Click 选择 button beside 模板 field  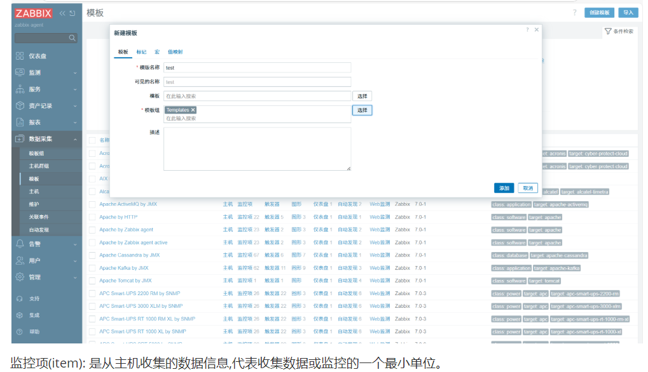coord(362,96)
